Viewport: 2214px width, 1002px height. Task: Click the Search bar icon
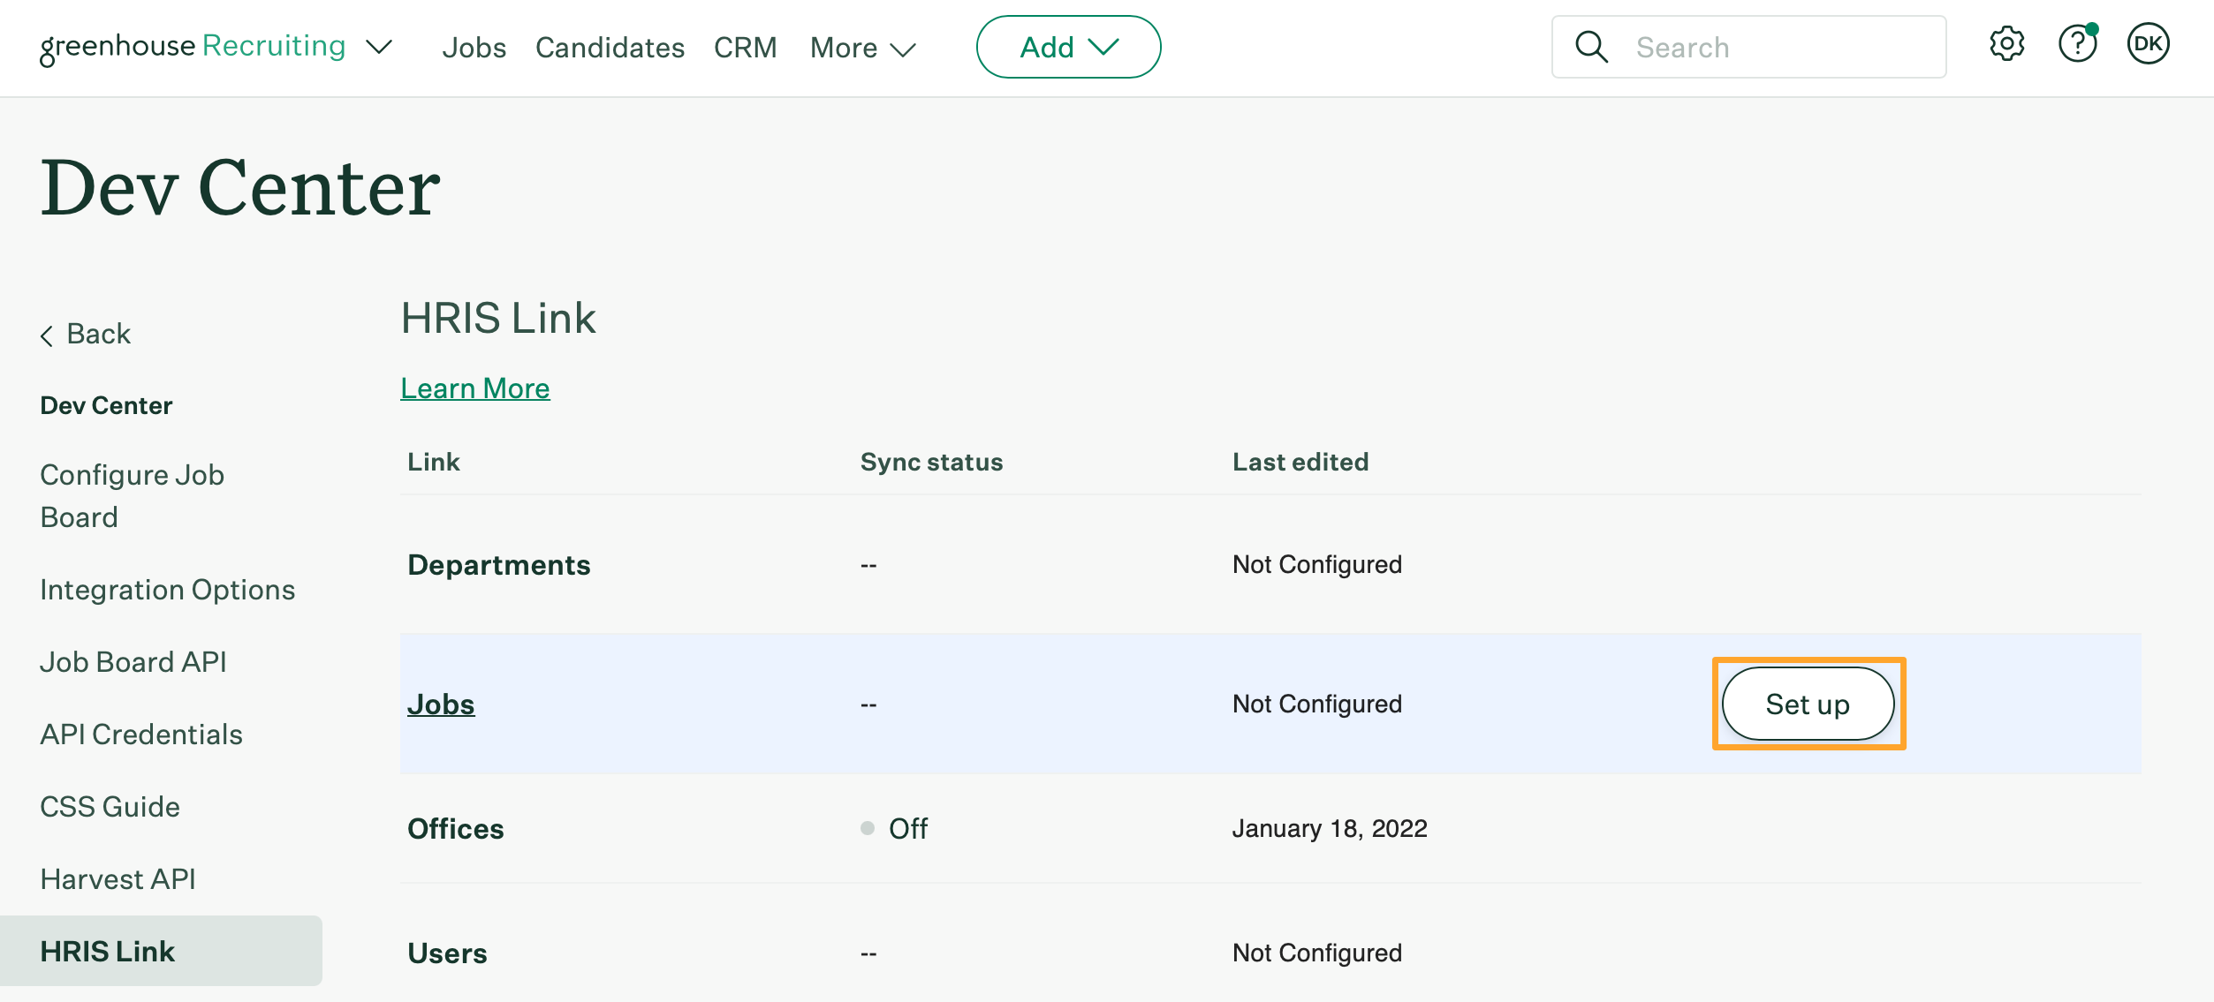coord(1593,47)
